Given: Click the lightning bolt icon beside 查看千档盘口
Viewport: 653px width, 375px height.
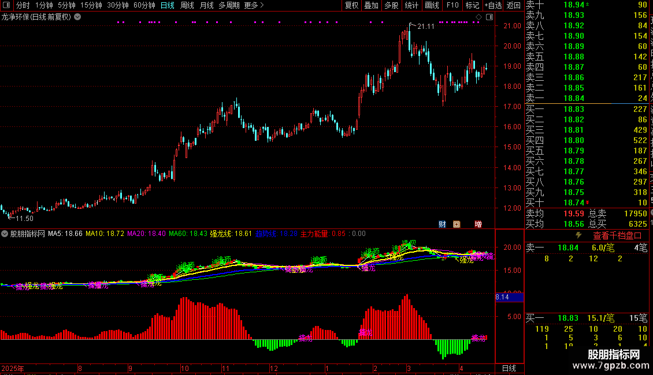Looking at the screenshot, I should pyautogui.click(x=578, y=235).
